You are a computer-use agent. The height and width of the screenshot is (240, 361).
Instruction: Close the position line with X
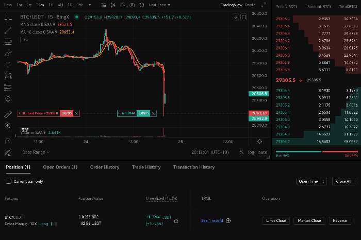click(x=153, y=113)
